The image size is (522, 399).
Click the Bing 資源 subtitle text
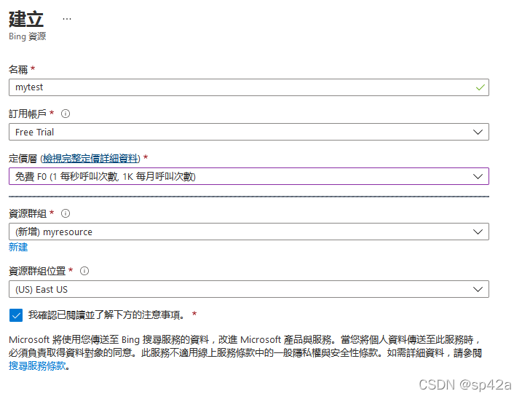(x=27, y=36)
